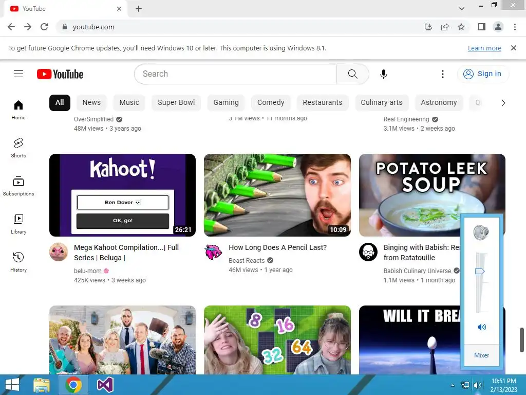526x395 pixels.
Task: Select the All category chip
Action: 60,102
